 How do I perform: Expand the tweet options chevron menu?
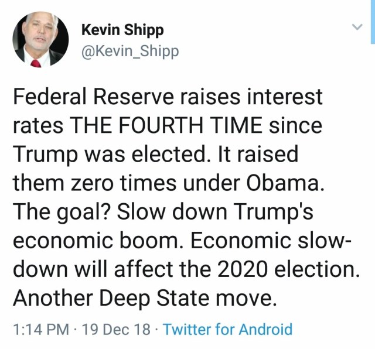point(356,28)
